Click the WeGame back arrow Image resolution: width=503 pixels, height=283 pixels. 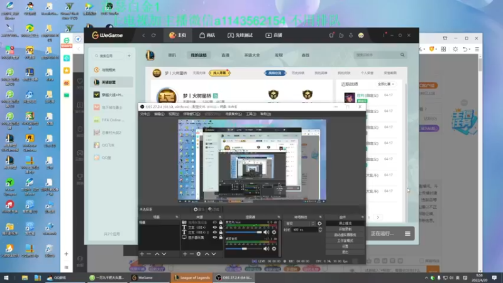(143, 35)
